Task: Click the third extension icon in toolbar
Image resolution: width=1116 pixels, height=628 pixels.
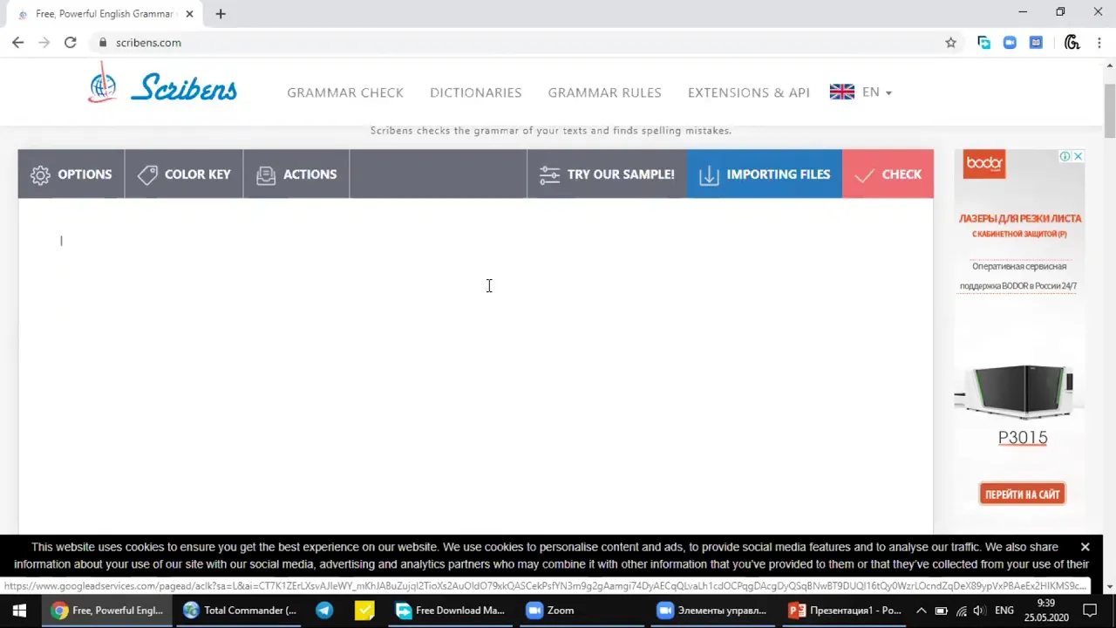Action: [1036, 42]
